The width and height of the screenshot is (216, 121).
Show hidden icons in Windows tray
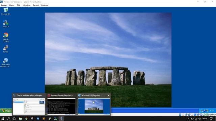coord(188,119)
